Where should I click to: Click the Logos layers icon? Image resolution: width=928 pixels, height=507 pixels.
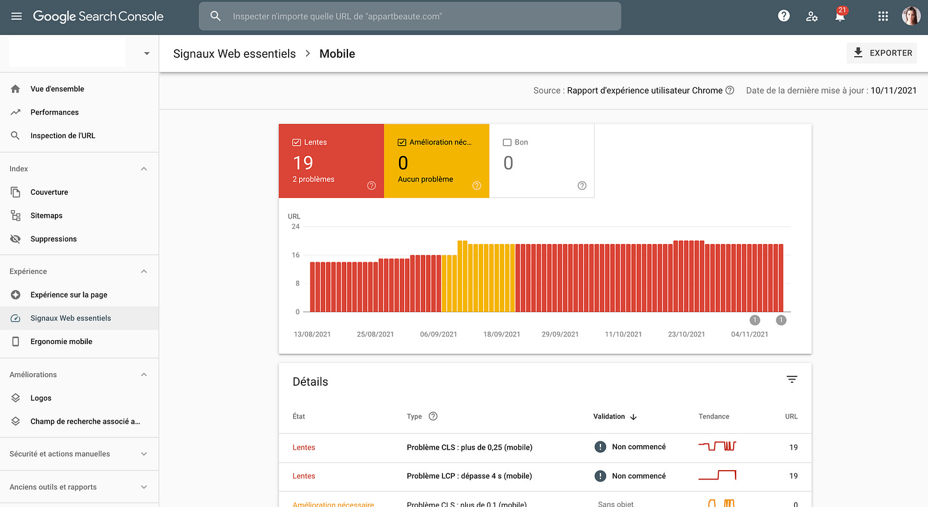pos(16,398)
